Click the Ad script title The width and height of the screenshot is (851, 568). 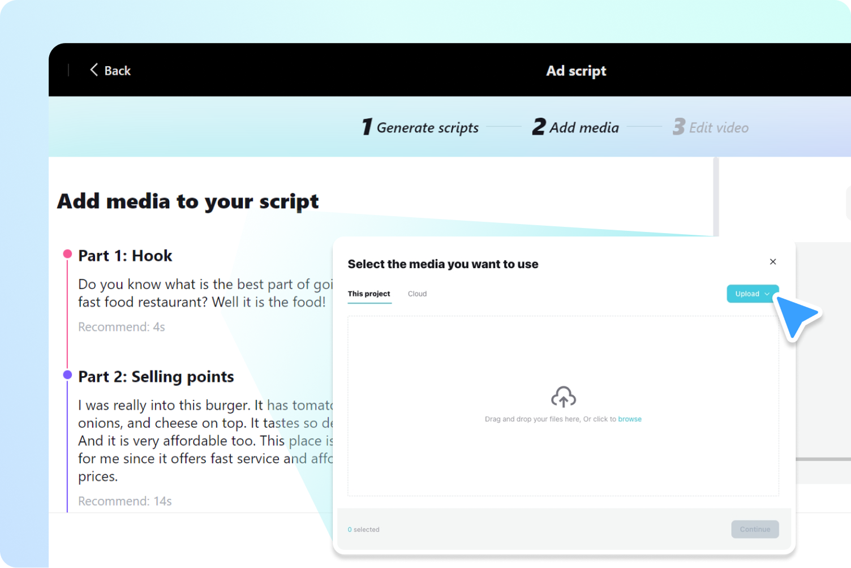[x=576, y=71]
